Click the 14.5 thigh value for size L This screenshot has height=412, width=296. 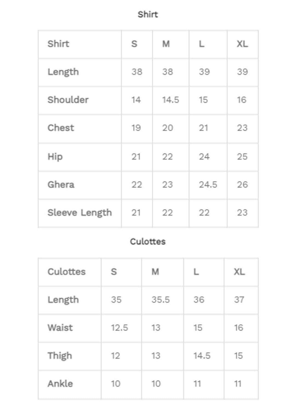202,356
